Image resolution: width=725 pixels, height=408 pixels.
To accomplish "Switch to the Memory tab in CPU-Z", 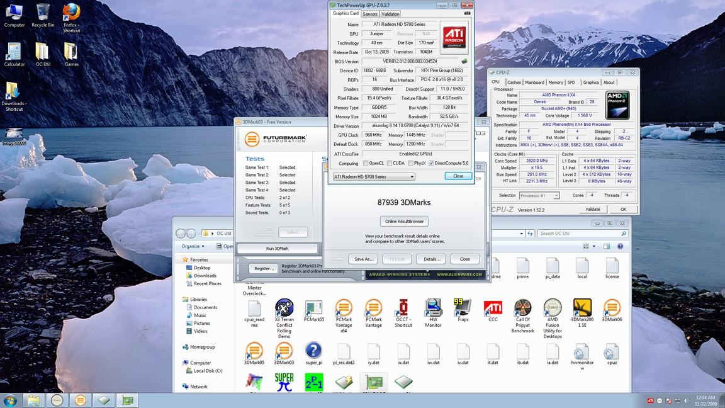I will pyautogui.click(x=555, y=82).
